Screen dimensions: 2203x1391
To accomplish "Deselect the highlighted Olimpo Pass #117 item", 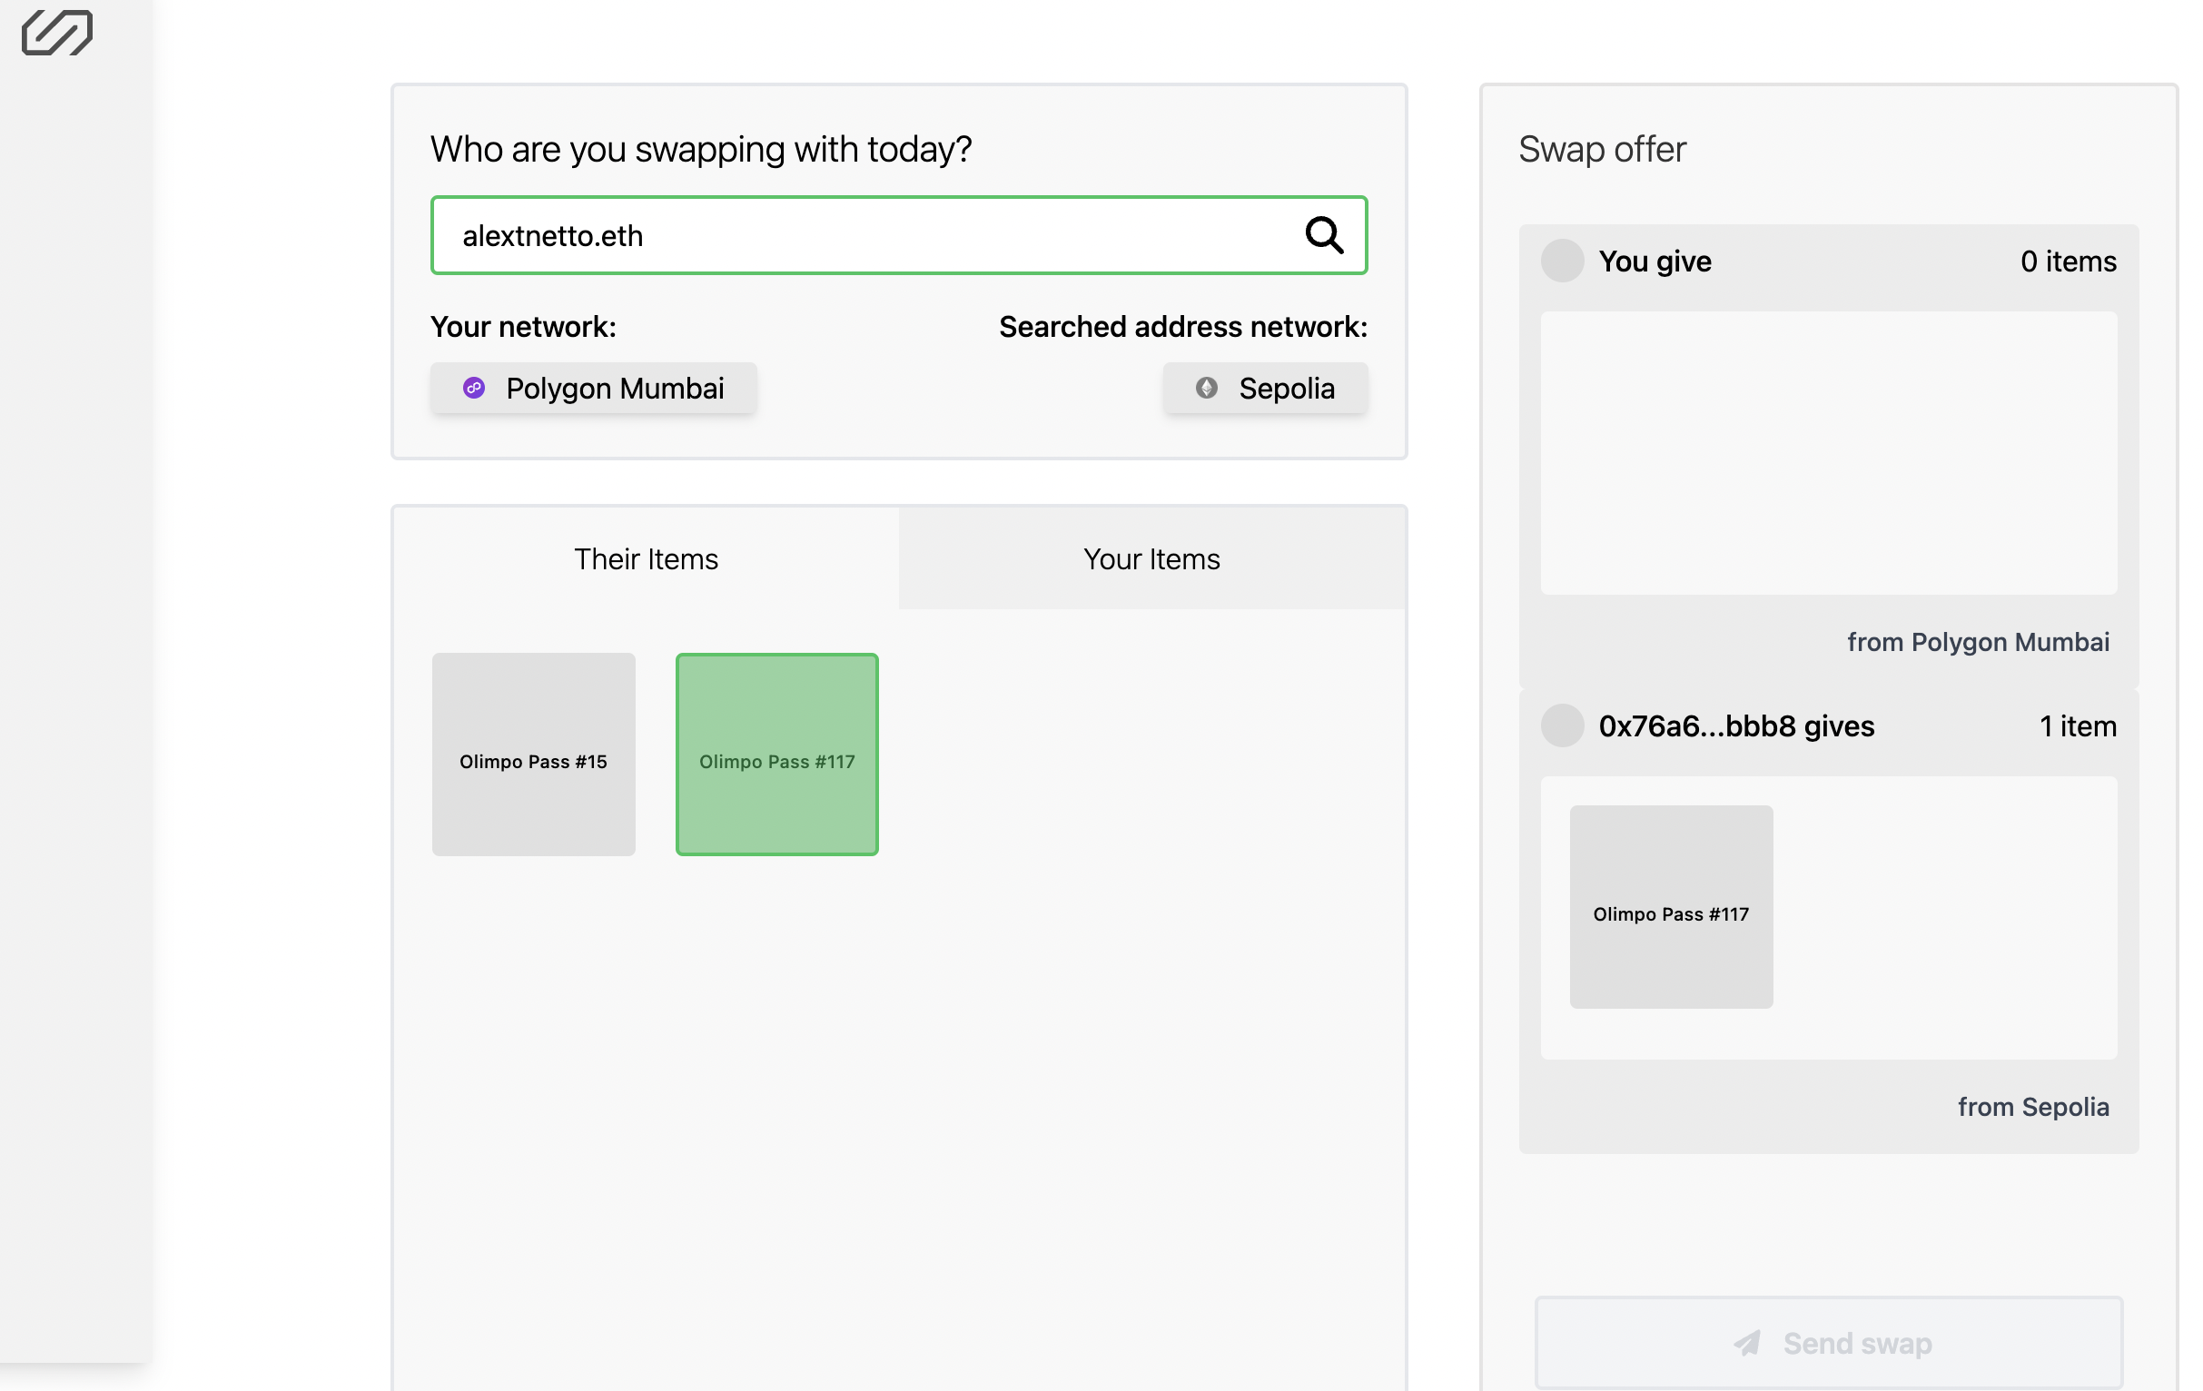I will 776,755.
